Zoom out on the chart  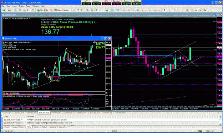[92, 10]
